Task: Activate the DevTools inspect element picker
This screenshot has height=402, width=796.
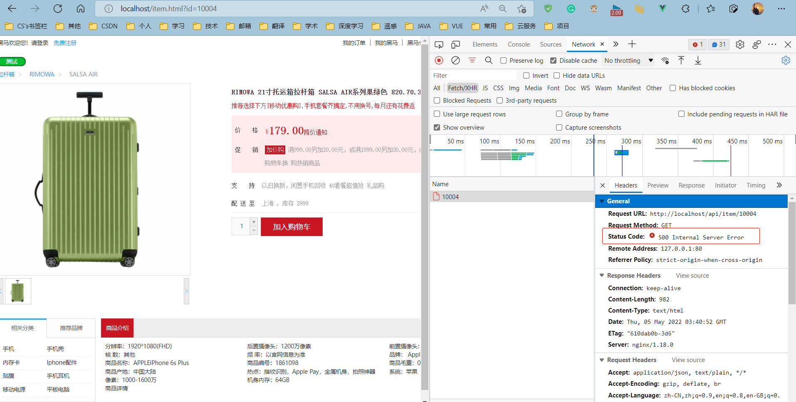Action: click(x=439, y=44)
